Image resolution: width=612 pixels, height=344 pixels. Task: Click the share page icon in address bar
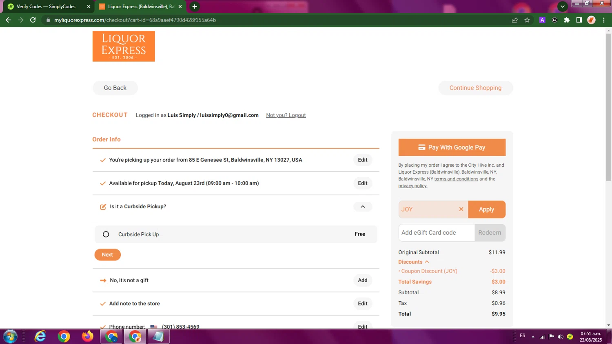pyautogui.click(x=515, y=20)
